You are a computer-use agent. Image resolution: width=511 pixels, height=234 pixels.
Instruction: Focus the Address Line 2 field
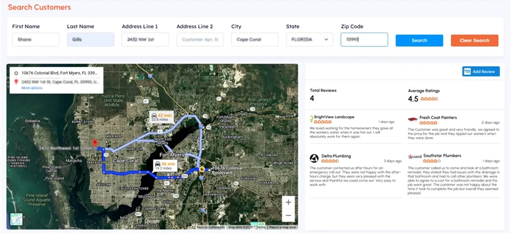click(x=200, y=40)
